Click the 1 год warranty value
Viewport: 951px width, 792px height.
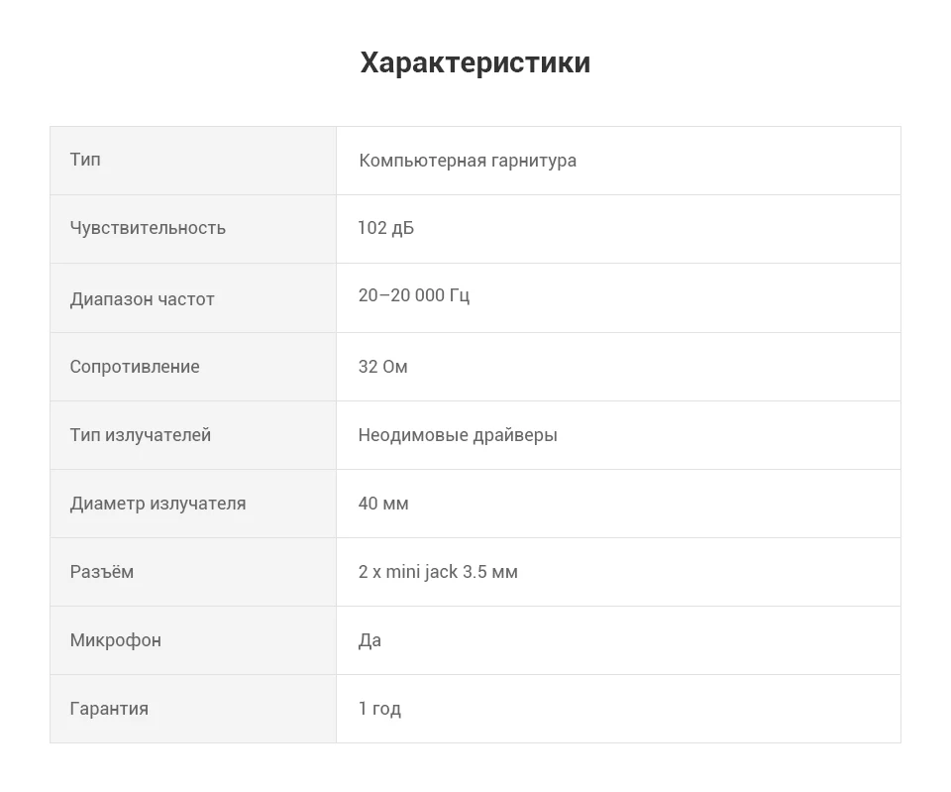click(379, 709)
